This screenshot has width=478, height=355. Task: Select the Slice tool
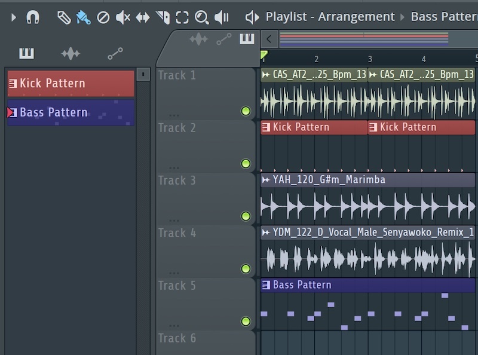tap(163, 17)
